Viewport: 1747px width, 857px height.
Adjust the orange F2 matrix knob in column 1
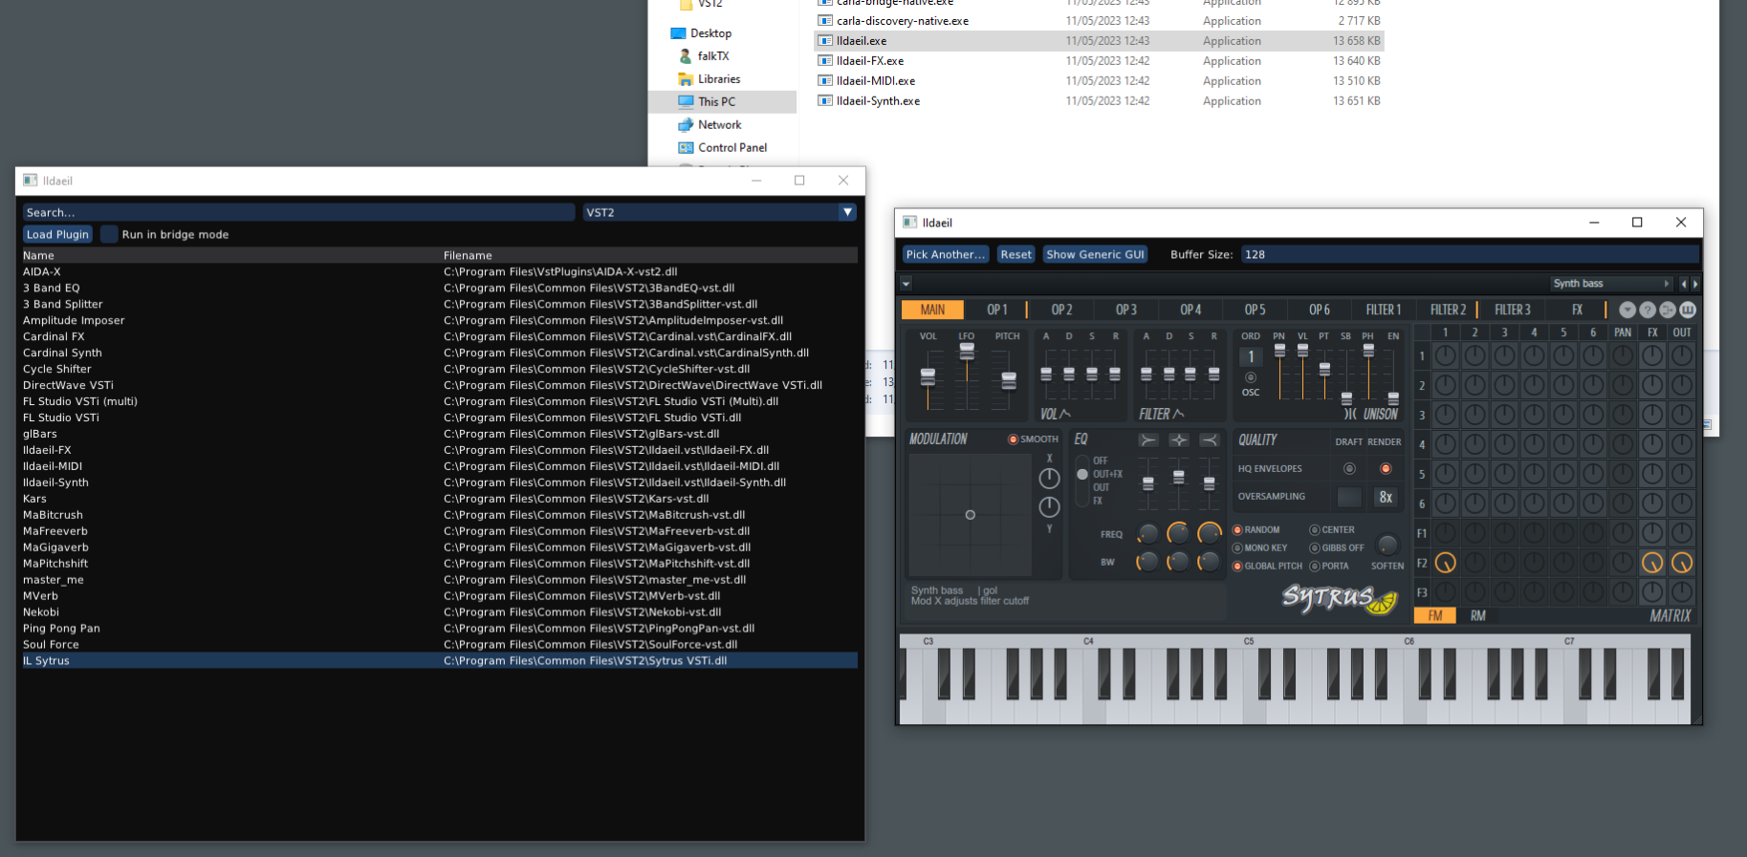1446,563
